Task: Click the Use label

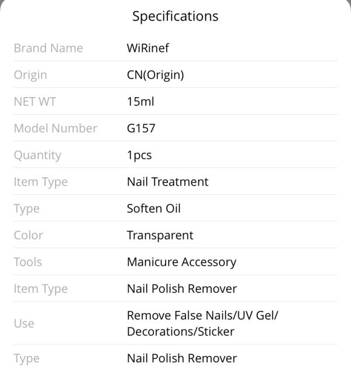Action: [x=24, y=323]
